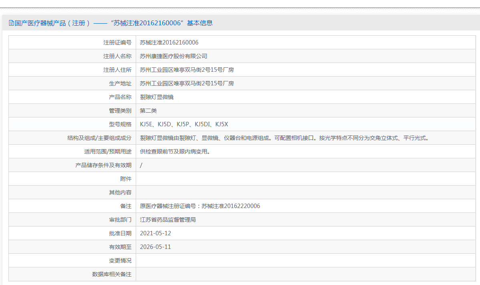The width and height of the screenshot is (480, 285).
Task: Click the expiry date 2026-05-11
Action: coord(155,247)
